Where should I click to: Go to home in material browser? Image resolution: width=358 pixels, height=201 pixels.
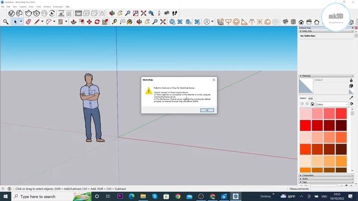(312, 104)
